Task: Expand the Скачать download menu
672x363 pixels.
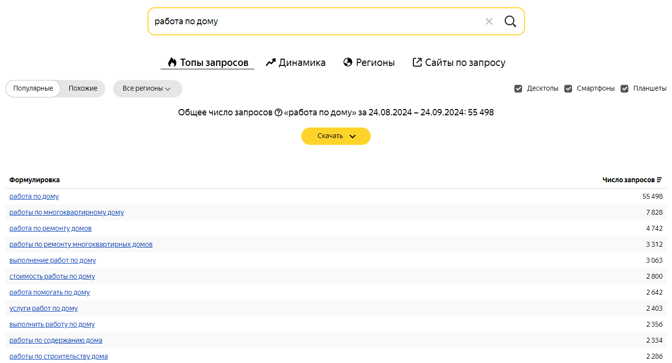Action: pos(336,136)
